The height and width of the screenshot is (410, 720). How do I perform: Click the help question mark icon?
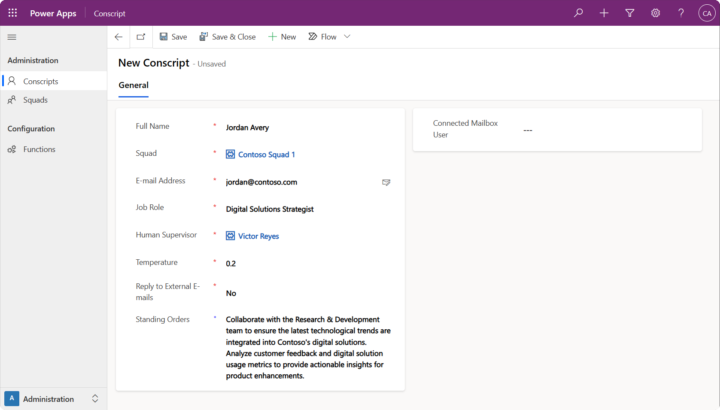pyautogui.click(x=681, y=13)
